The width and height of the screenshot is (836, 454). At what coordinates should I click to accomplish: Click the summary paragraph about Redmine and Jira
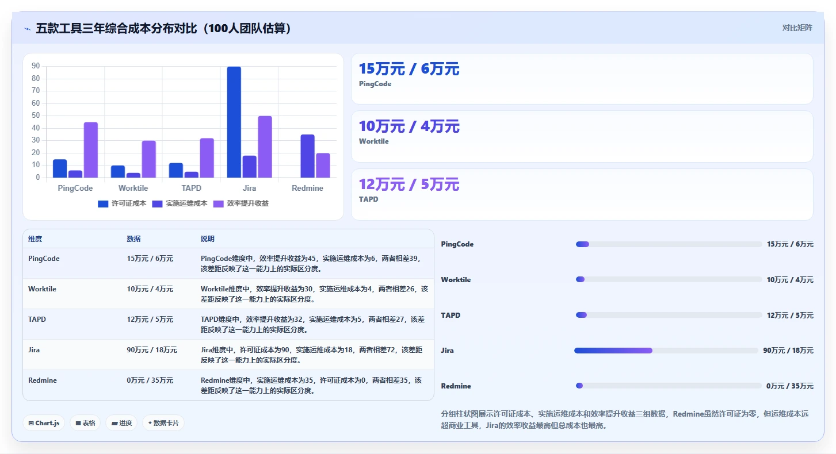625,420
